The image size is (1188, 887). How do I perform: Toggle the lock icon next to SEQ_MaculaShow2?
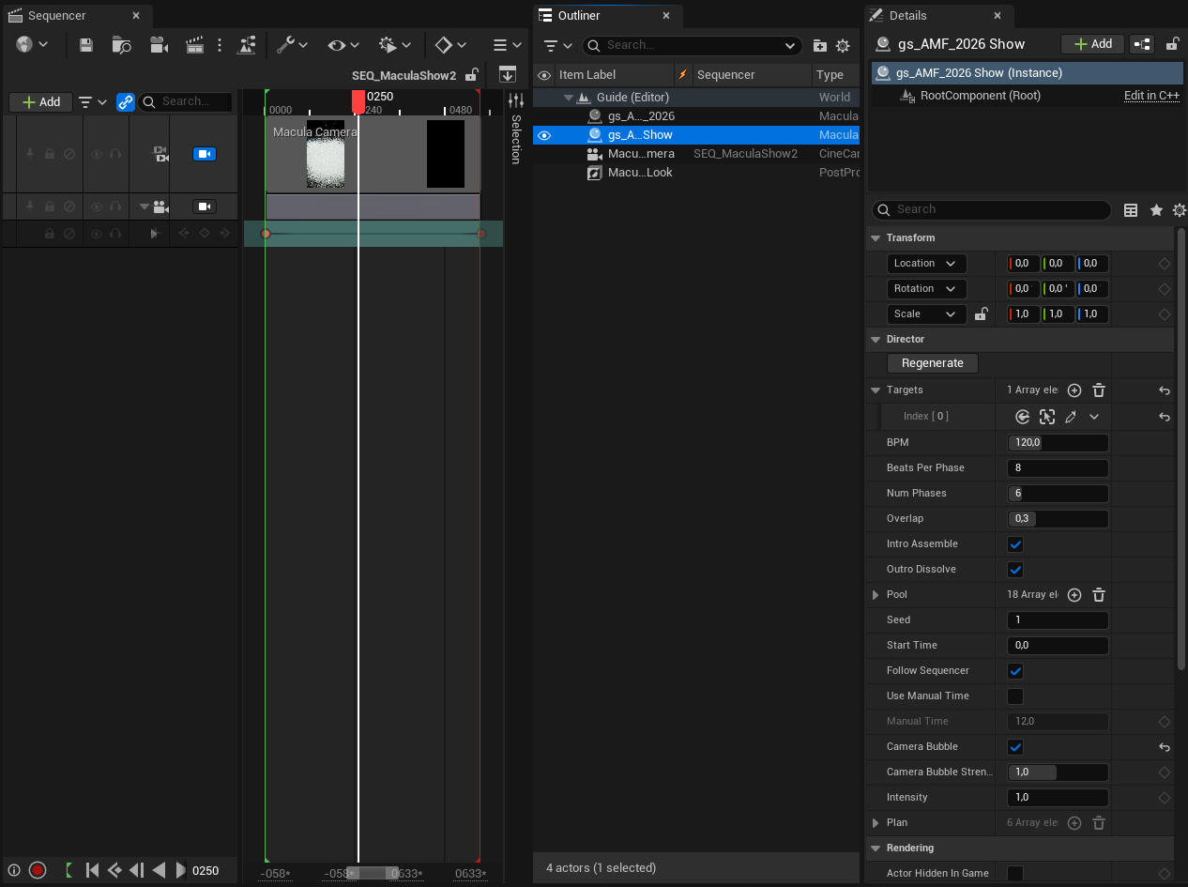pyautogui.click(x=473, y=75)
